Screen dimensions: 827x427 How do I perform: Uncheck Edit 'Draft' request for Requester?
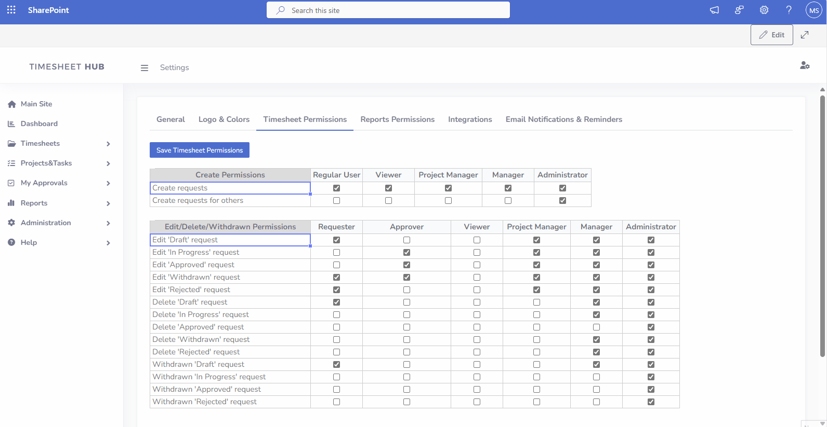point(336,240)
